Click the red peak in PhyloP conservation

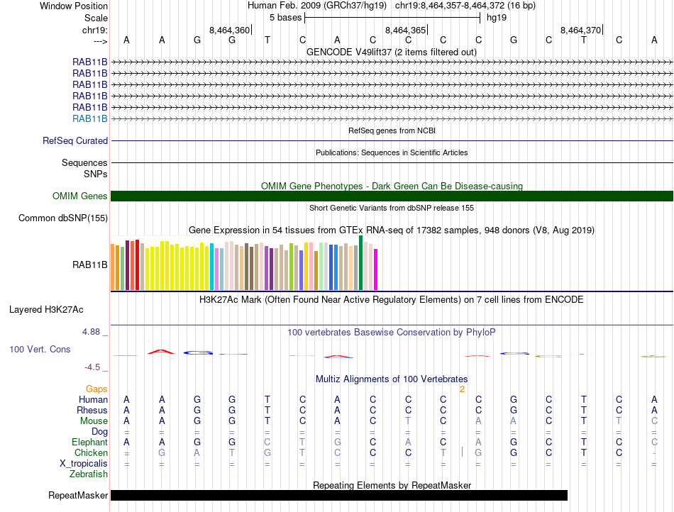(162, 351)
